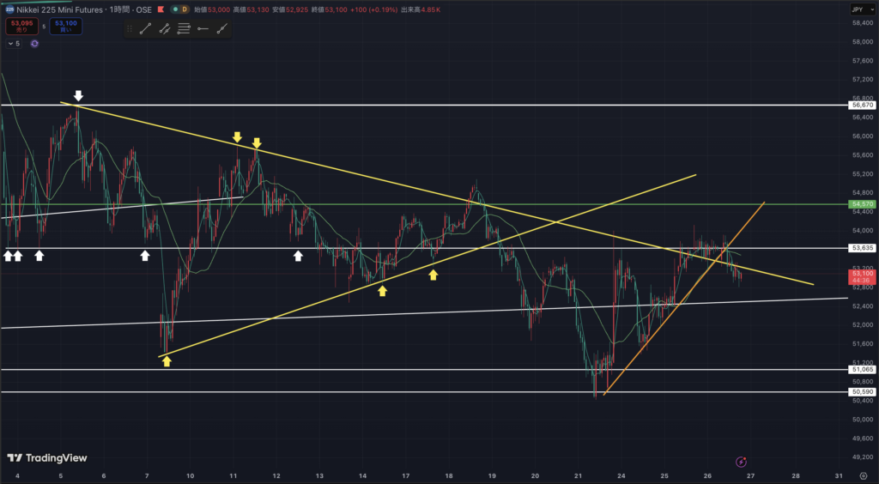This screenshot has height=484, width=879.
Task: Toggle the market status D indicator
Action: (x=185, y=9)
